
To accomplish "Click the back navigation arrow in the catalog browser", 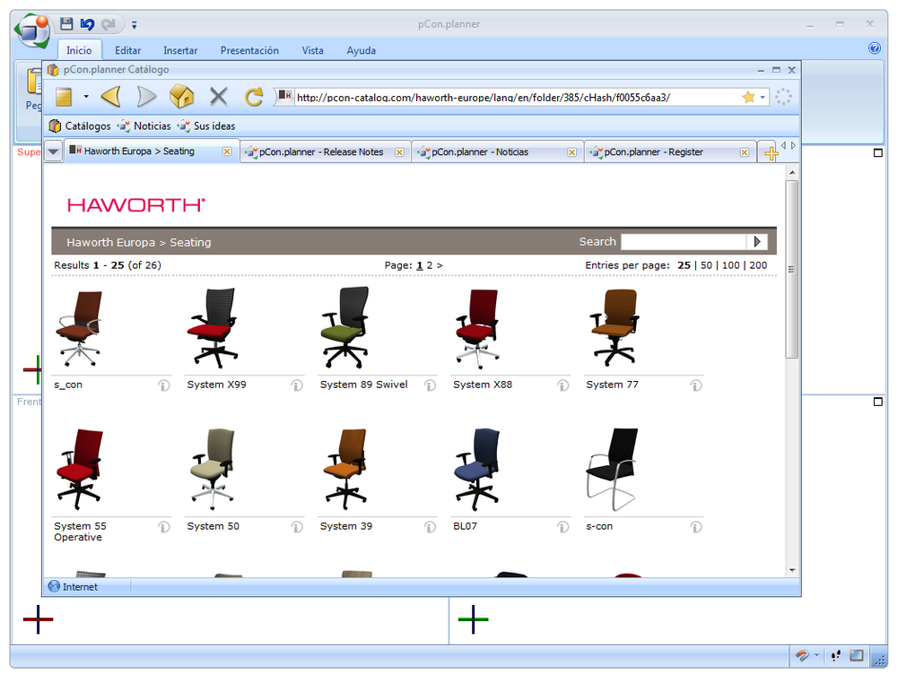I will [108, 98].
